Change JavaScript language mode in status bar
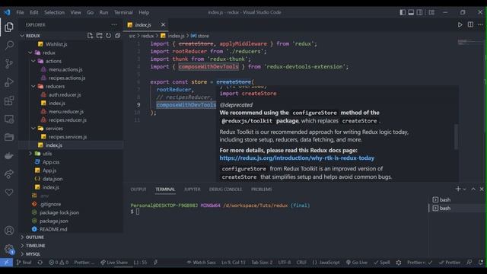The height and width of the screenshot is (274, 487). click(x=326, y=263)
